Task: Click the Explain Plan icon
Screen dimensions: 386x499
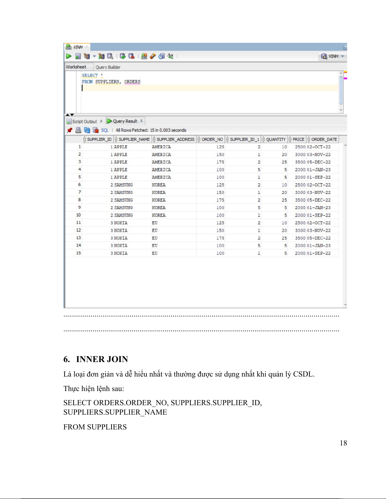Action: click(87, 56)
